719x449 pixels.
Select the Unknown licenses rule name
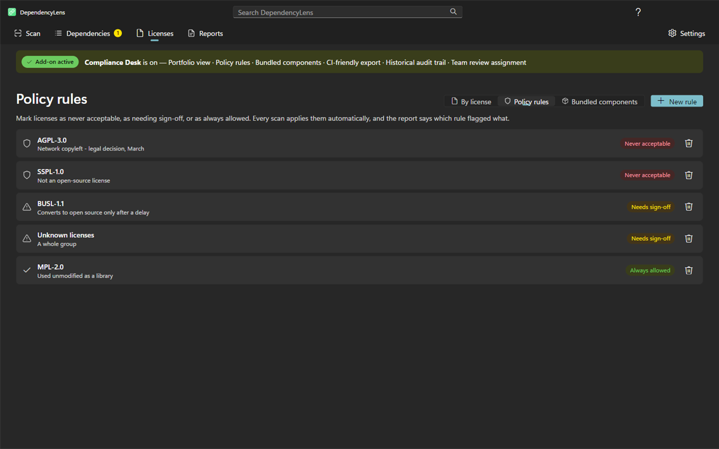tap(66, 234)
